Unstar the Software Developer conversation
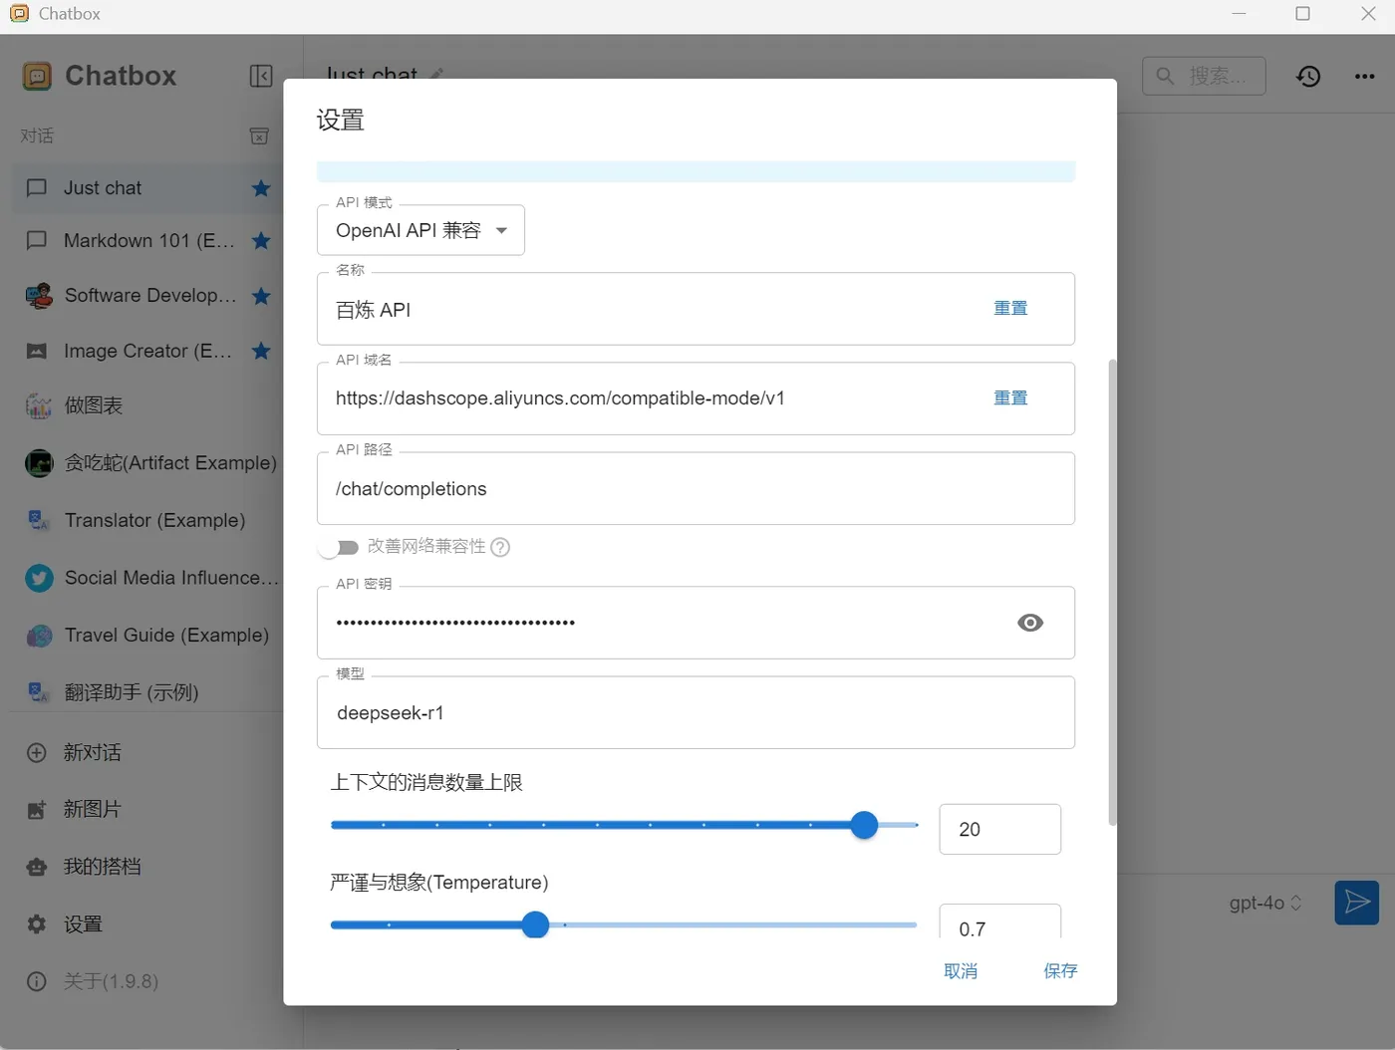 coord(261,296)
